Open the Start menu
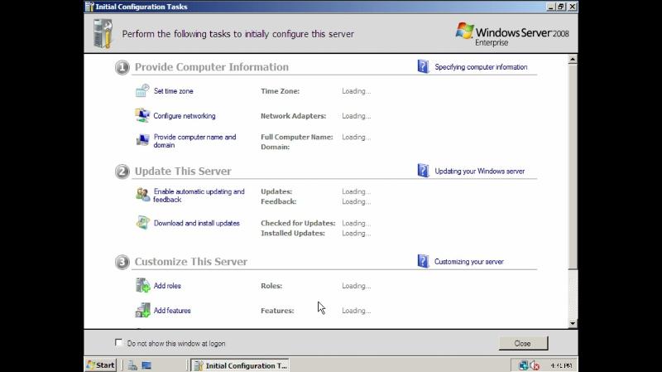 100,365
